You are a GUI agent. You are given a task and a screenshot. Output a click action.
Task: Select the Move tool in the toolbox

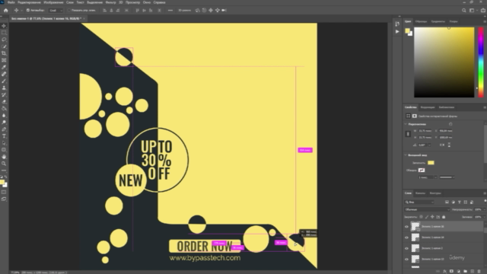tap(4, 26)
